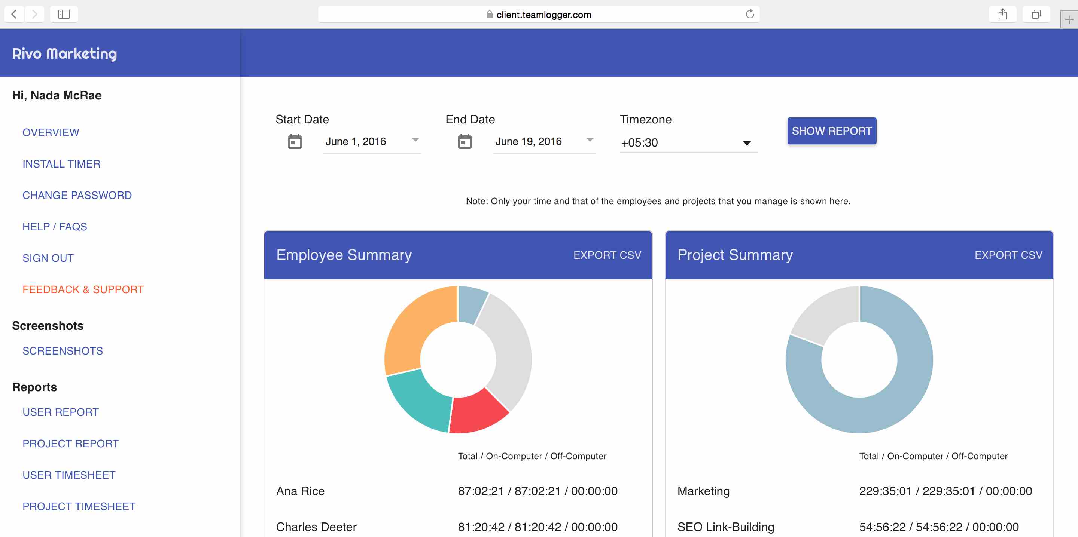Image resolution: width=1078 pixels, height=537 pixels.
Task: Click the browser forward arrow
Action: (35, 14)
